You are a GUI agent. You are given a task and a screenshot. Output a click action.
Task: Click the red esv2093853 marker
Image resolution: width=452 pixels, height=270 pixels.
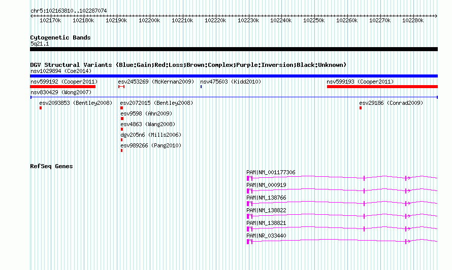(x=41, y=108)
